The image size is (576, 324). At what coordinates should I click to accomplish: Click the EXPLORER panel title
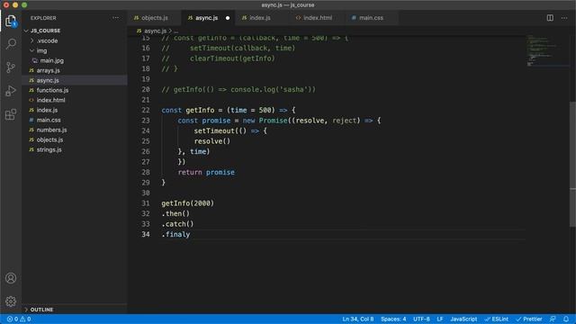43,18
